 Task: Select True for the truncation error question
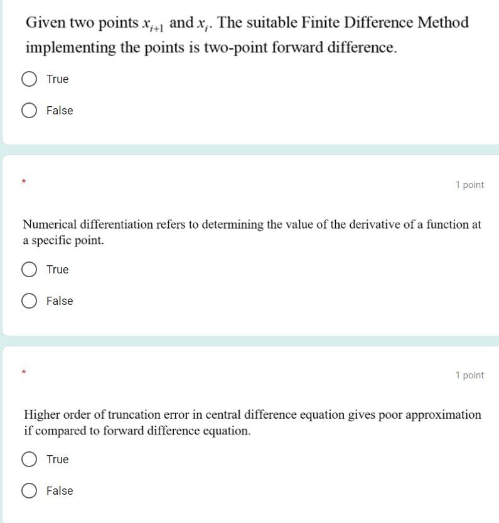[29, 459]
